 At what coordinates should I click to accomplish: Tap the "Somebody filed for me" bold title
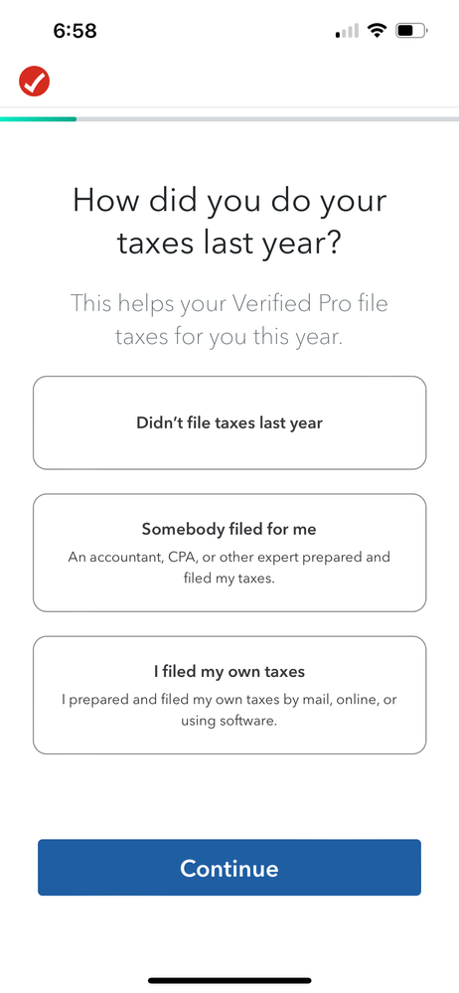(229, 529)
